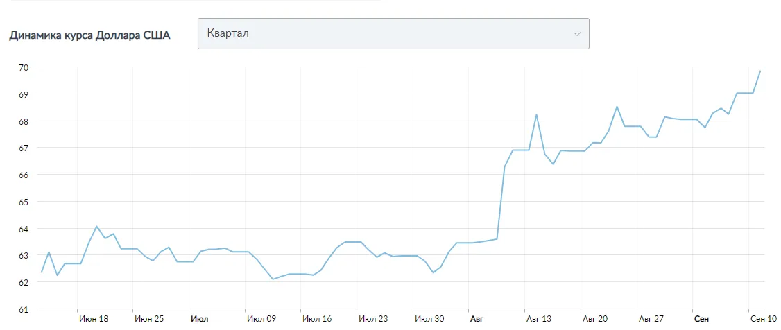Click the 63 value on the y-axis
This screenshot has width=781, height=330.
click(24, 255)
